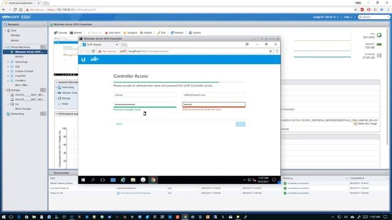
Task: Open the host Windows Start menu
Action: (x=4, y=217)
